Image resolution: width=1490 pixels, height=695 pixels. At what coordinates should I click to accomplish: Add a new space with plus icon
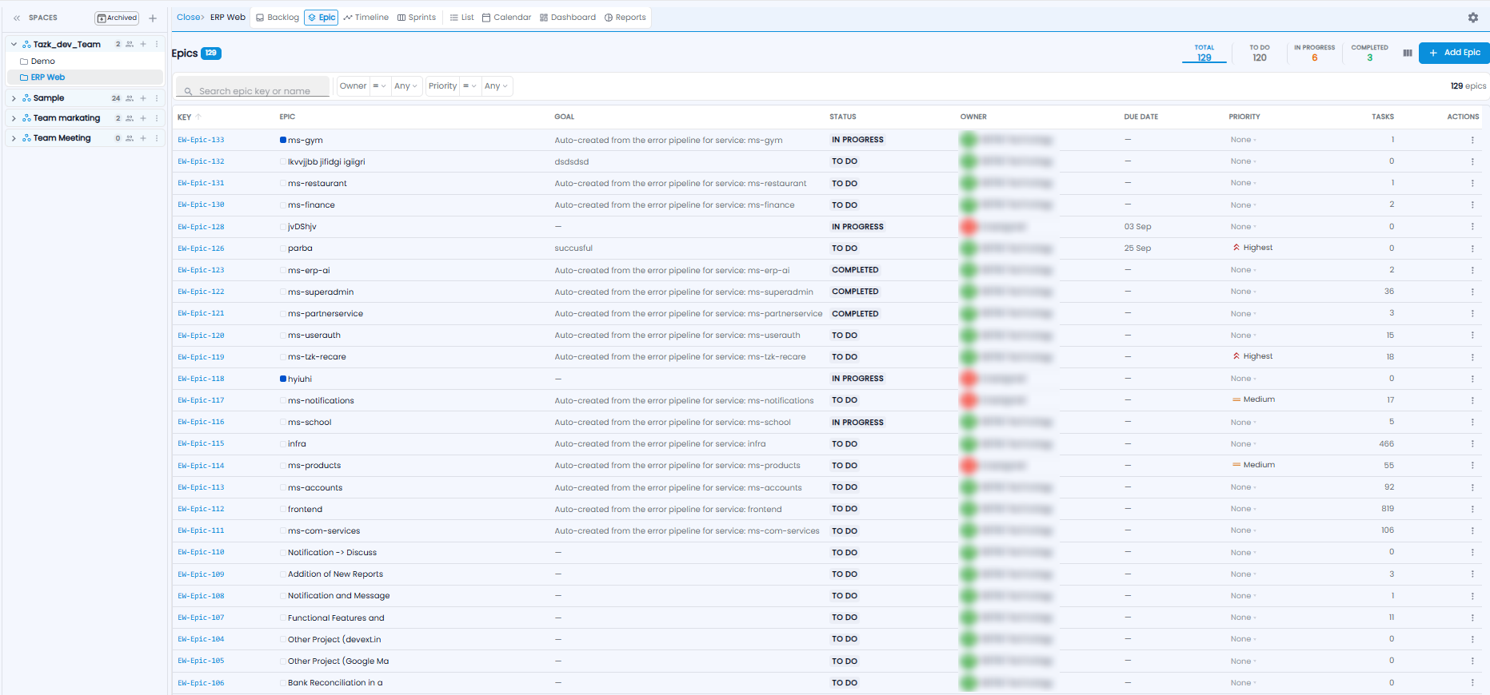pyautogui.click(x=153, y=18)
